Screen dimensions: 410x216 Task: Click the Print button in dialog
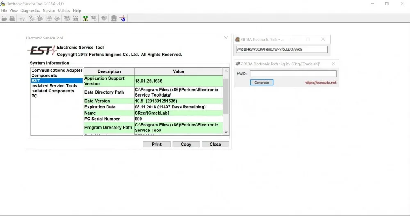[x=157, y=144]
